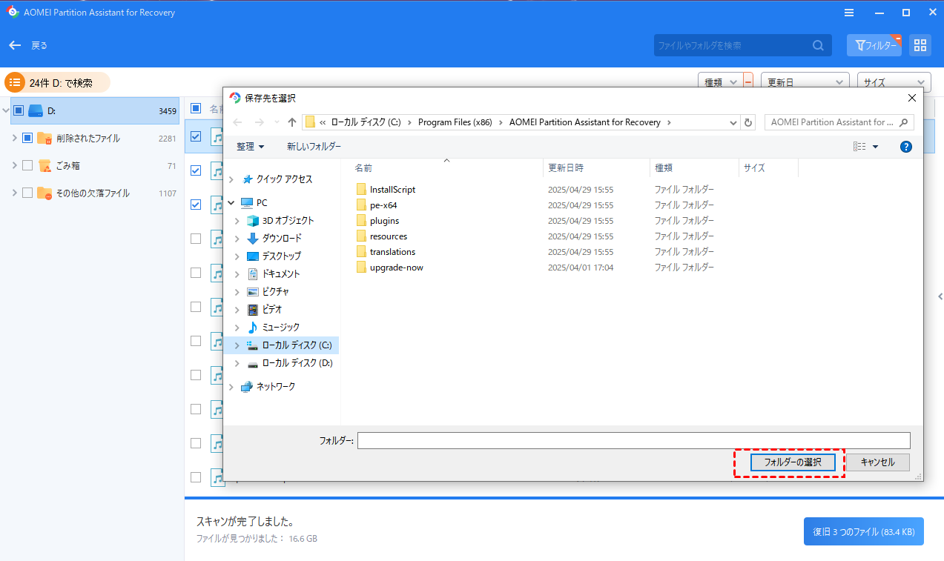Screen dimensions: 944x561
Task: Click the 3D オブジェクト cube icon
Action: pos(254,221)
